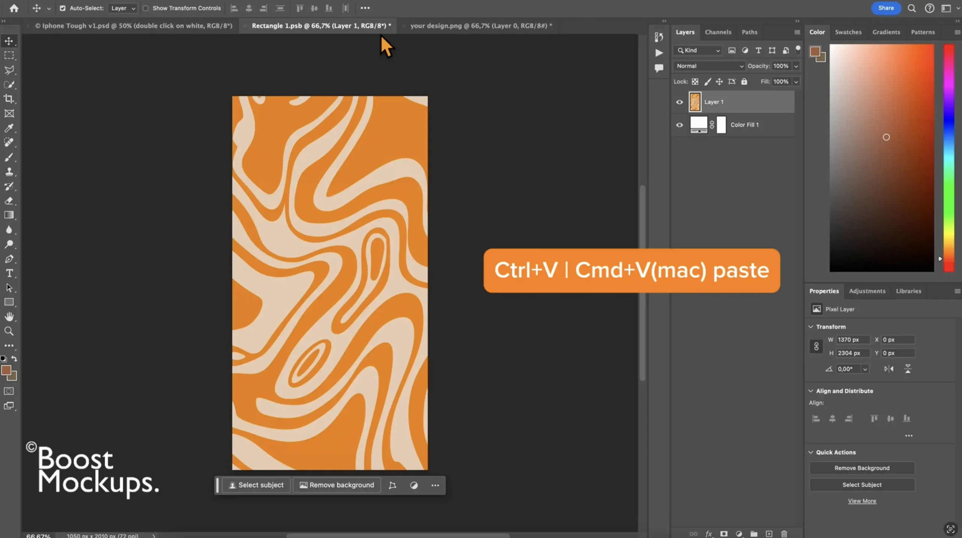Hide Color Fill 1 layer visibility
The height and width of the screenshot is (538, 962).
679,125
